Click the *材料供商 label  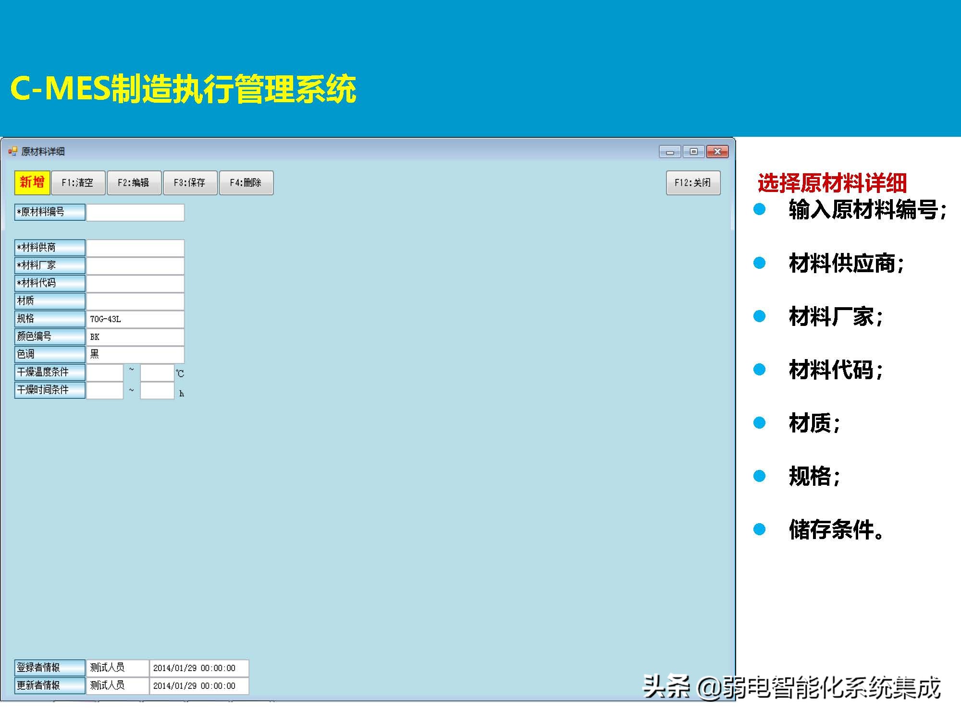(50, 248)
